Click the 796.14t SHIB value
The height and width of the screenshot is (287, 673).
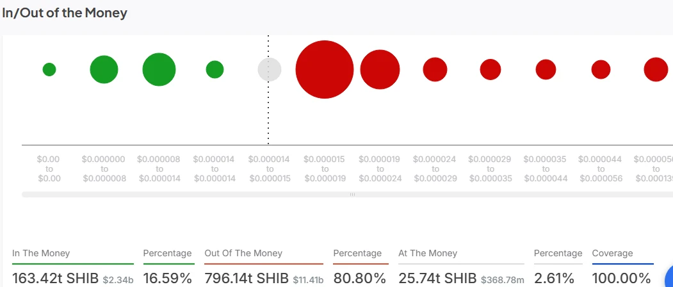click(247, 278)
